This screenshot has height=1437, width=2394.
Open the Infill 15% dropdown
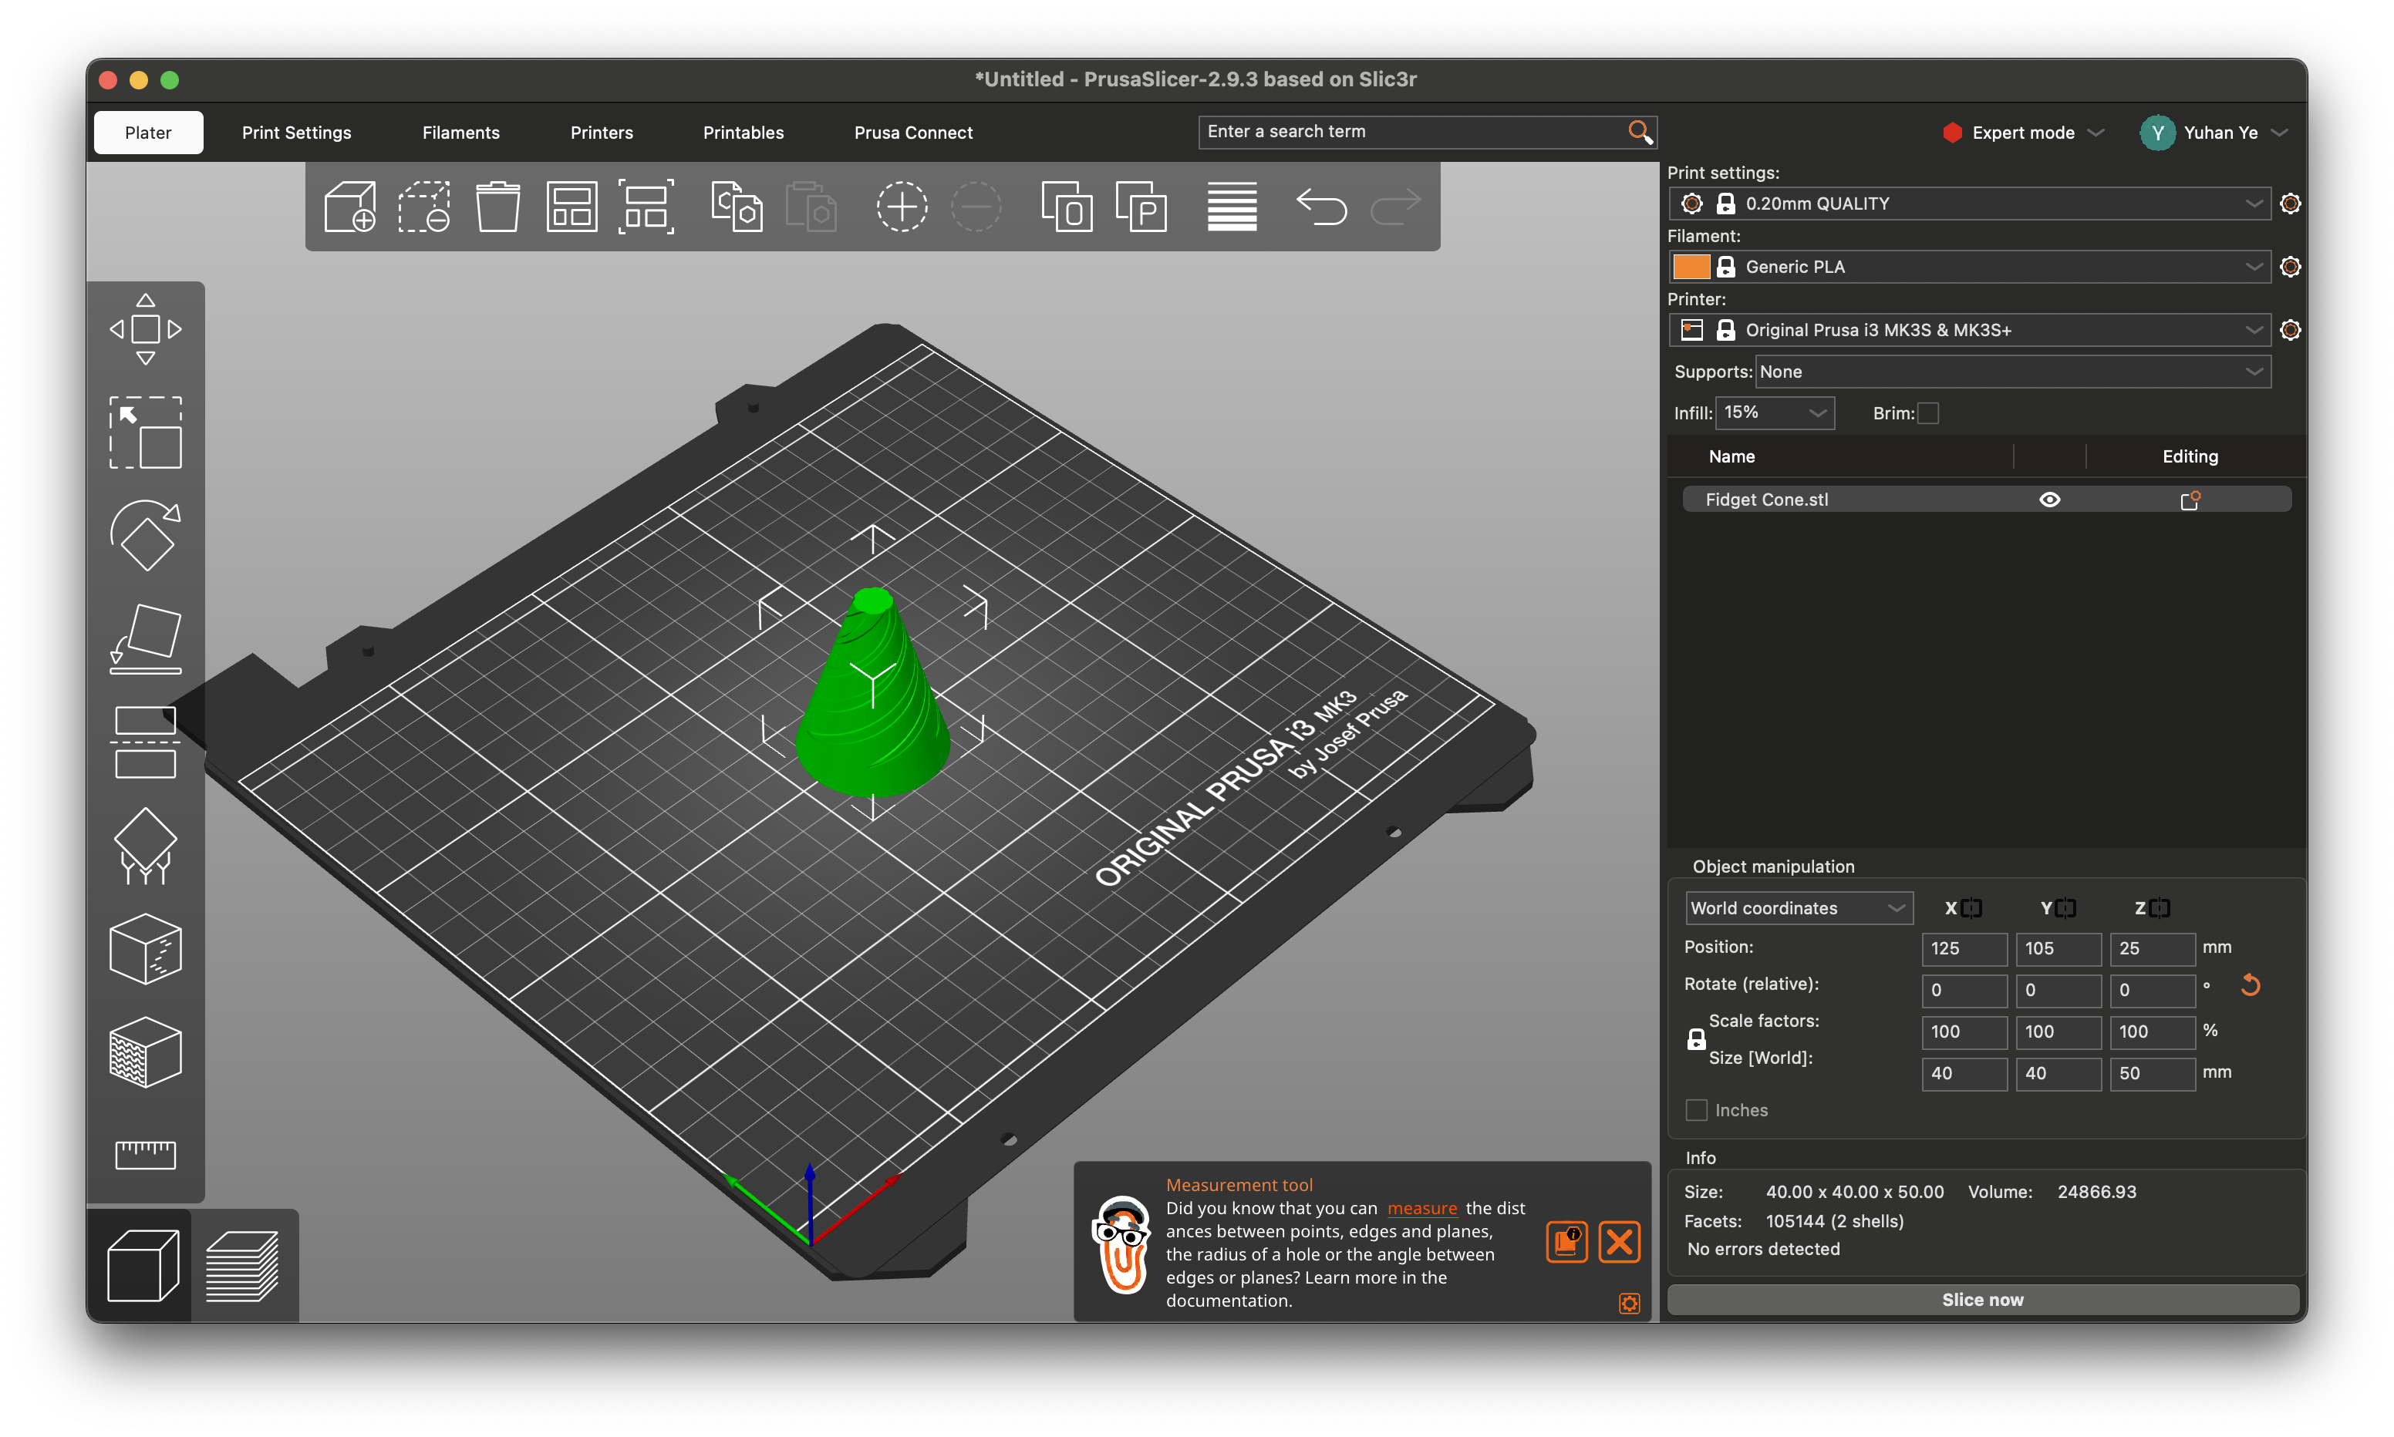(x=1775, y=412)
